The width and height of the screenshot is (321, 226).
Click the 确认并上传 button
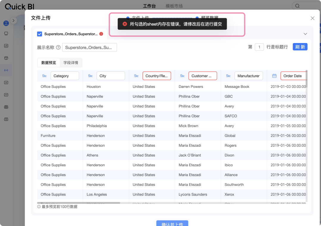click(x=172, y=224)
